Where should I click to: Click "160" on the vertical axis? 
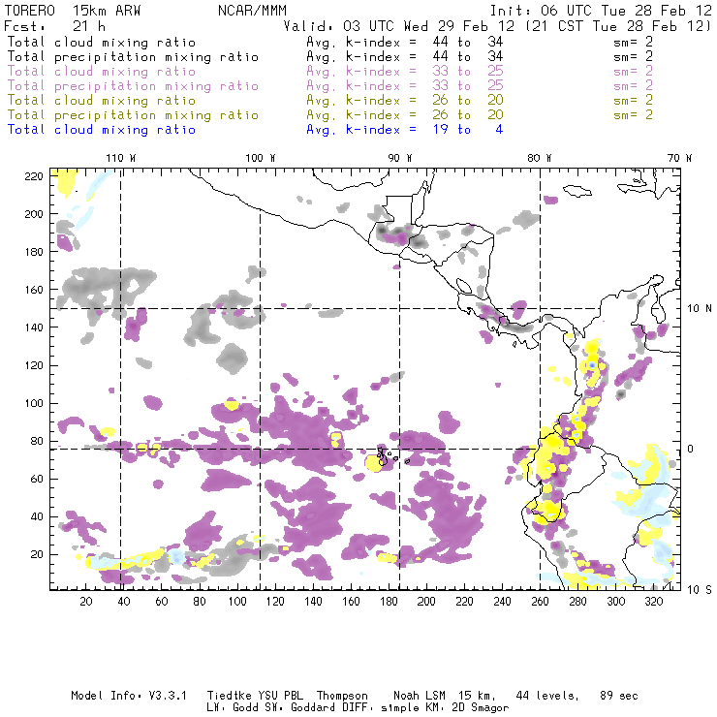pyautogui.click(x=34, y=290)
